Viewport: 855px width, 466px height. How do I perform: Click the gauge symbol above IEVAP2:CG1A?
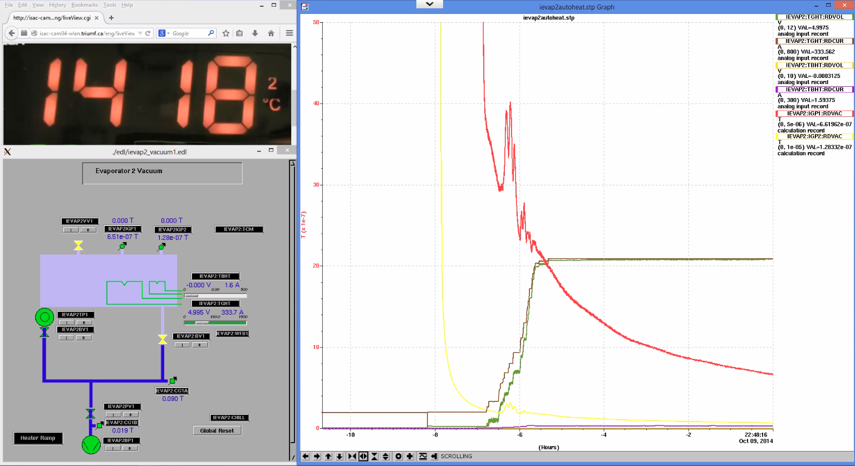173,381
